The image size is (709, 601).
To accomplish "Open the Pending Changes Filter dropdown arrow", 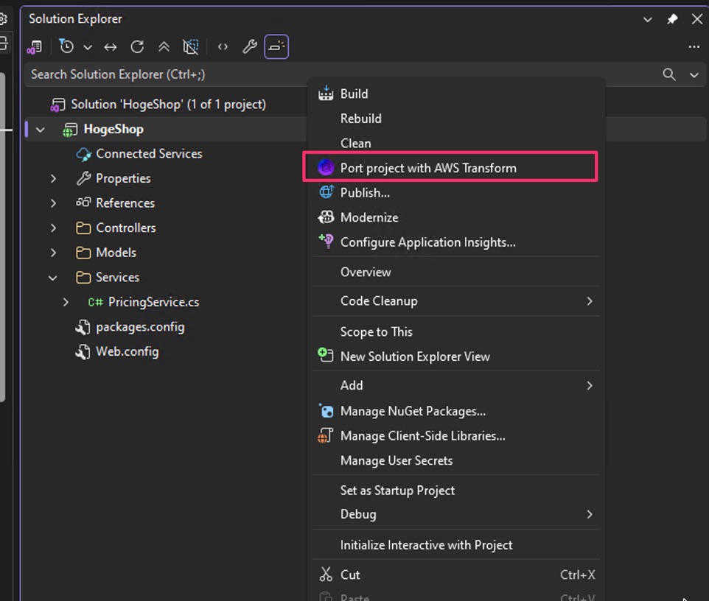I will point(88,47).
